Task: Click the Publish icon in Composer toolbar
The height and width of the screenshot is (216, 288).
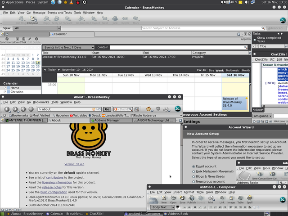Action: pyautogui.click(x=191, y=198)
